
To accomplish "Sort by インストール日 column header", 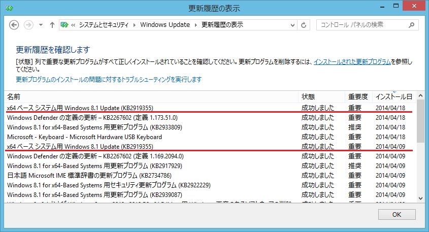I will [x=394, y=96].
